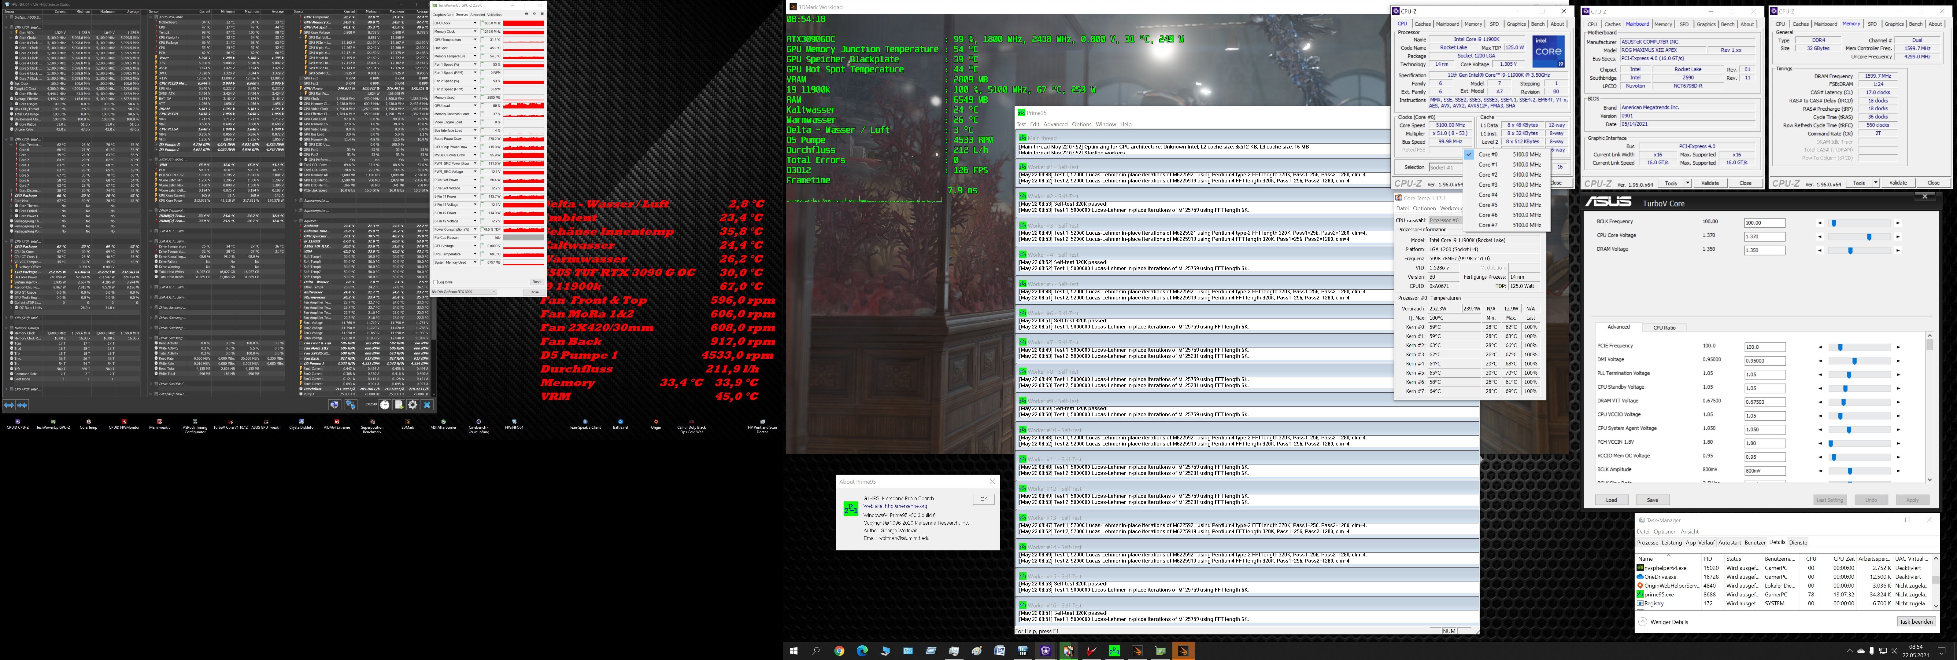
Task: Click the DMI Voltage input field
Action: pyautogui.click(x=1764, y=361)
